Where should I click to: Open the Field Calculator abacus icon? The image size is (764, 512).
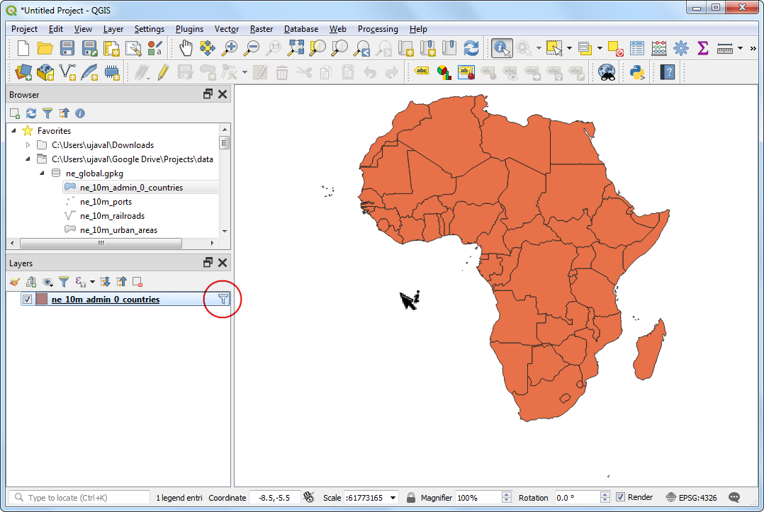point(659,48)
